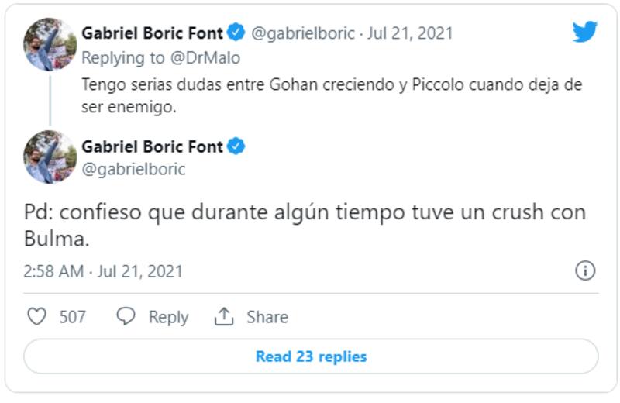Open the @gabrielboric handle under the second name

[133, 169]
